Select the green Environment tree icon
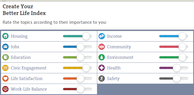 click(x=102, y=57)
